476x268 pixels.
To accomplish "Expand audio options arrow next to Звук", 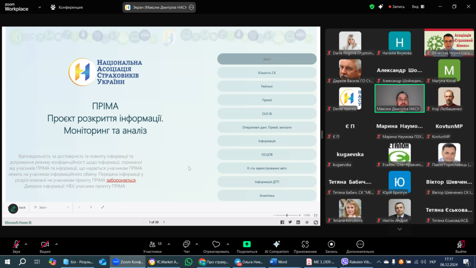I will (26, 244).
